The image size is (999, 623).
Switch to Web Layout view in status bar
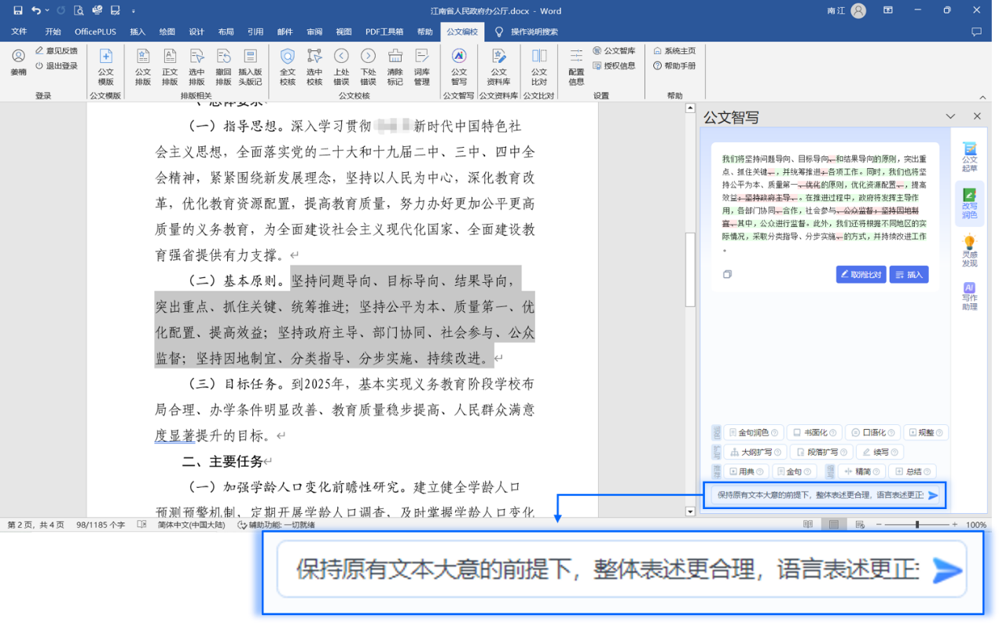click(860, 524)
